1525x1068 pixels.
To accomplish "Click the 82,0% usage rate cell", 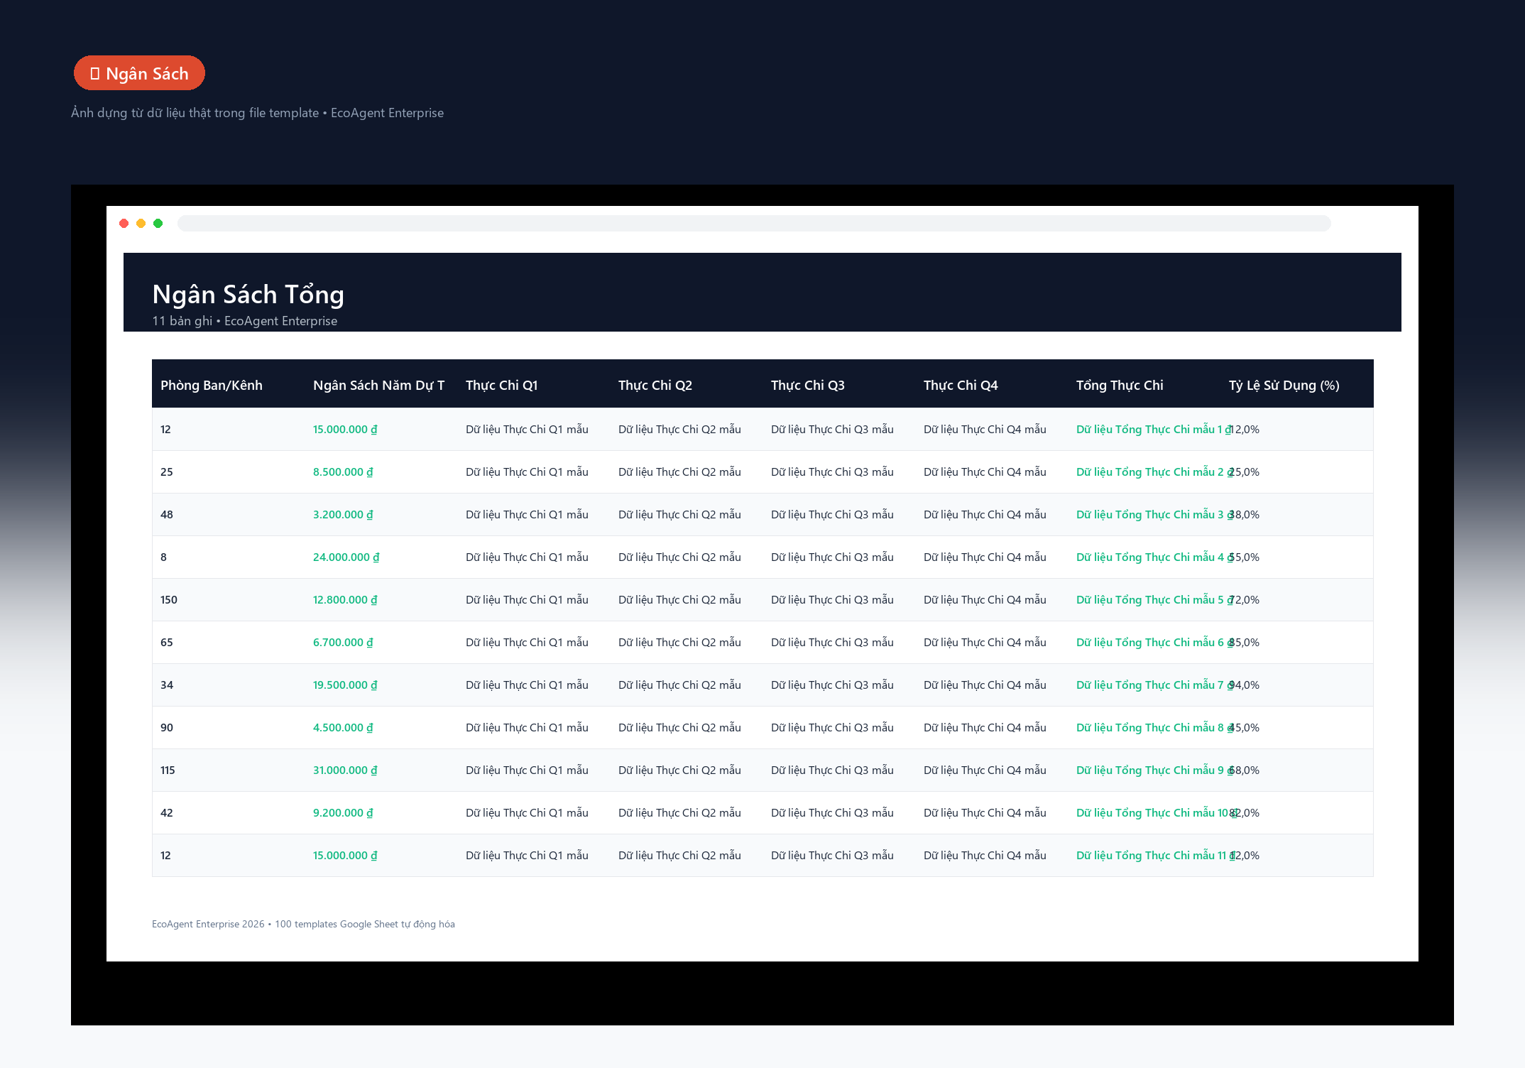I will [1245, 813].
